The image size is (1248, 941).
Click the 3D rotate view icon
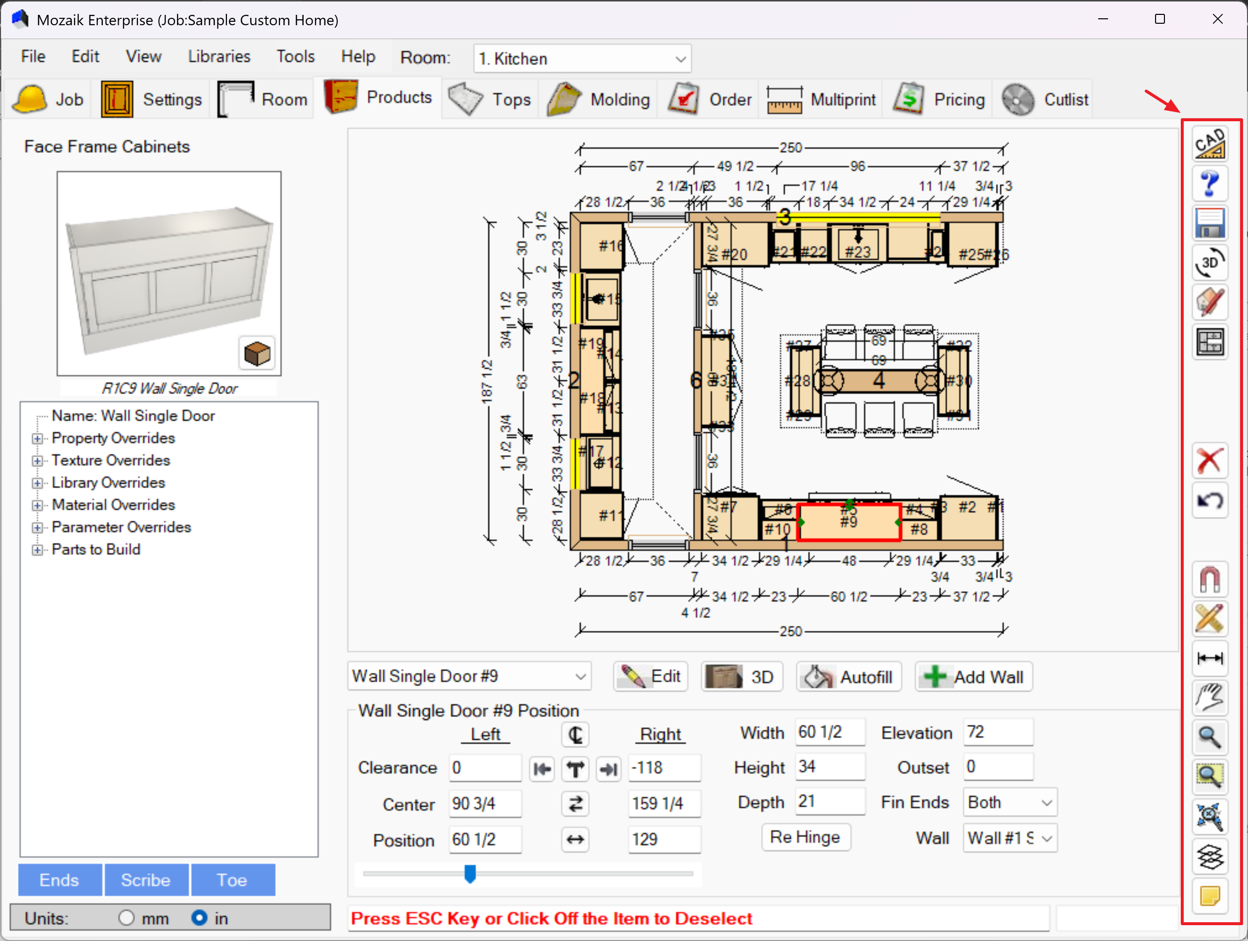1209,263
